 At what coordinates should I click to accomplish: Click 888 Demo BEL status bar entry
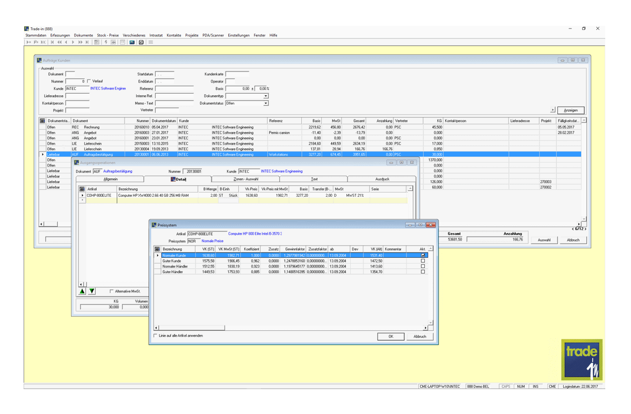point(478,387)
